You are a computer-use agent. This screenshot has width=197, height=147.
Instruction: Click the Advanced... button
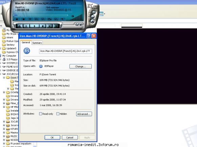[84, 114]
